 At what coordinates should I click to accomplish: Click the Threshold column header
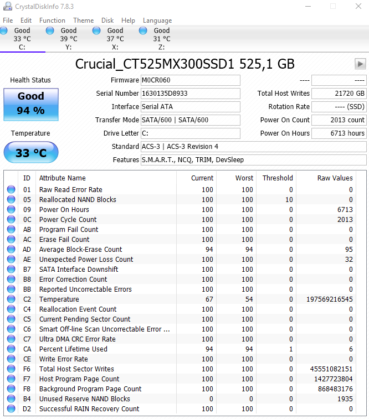tap(278, 178)
